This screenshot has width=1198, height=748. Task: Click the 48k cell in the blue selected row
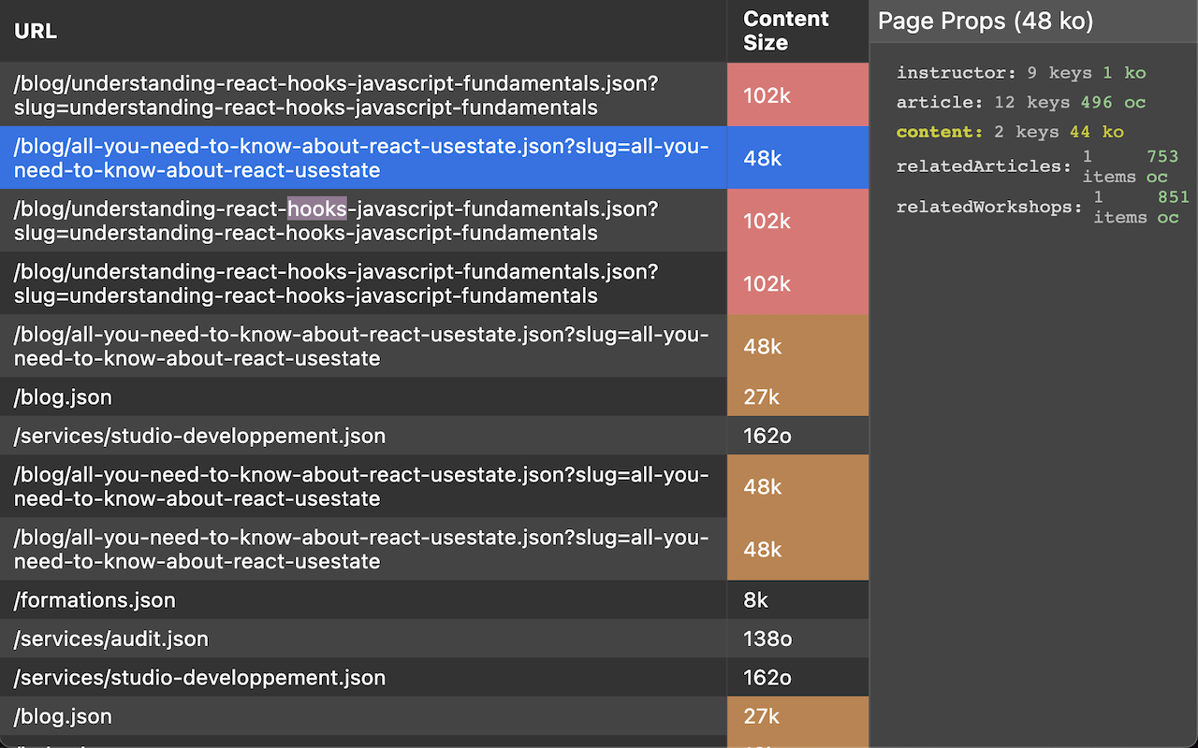pos(763,158)
